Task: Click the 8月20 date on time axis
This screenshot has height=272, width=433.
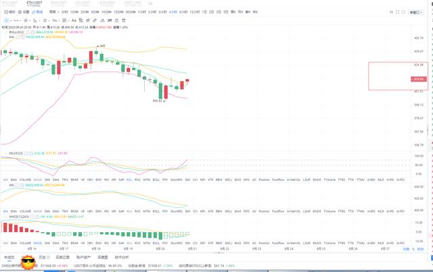Action: click(160, 249)
